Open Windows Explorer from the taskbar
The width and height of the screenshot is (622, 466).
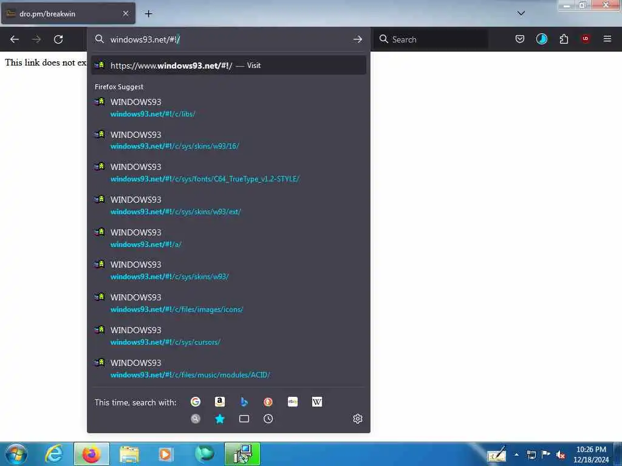(x=129, y=454)
